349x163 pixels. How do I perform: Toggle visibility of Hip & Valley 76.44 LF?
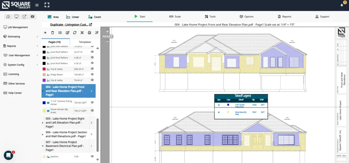[92, 80]
